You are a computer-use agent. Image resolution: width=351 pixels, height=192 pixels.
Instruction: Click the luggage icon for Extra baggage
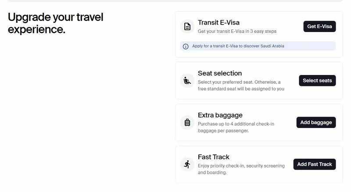[187, 123]
